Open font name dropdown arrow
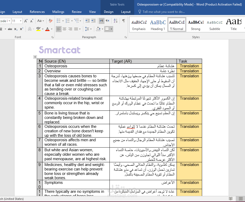The image size is (245, 202). (9, 21)
